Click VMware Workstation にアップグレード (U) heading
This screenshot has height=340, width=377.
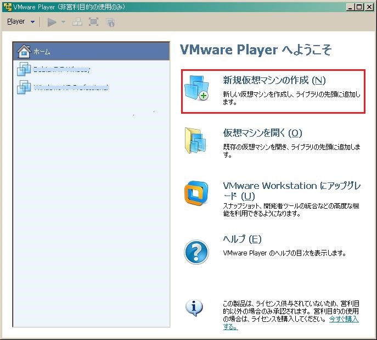click(x=292, y=191)
